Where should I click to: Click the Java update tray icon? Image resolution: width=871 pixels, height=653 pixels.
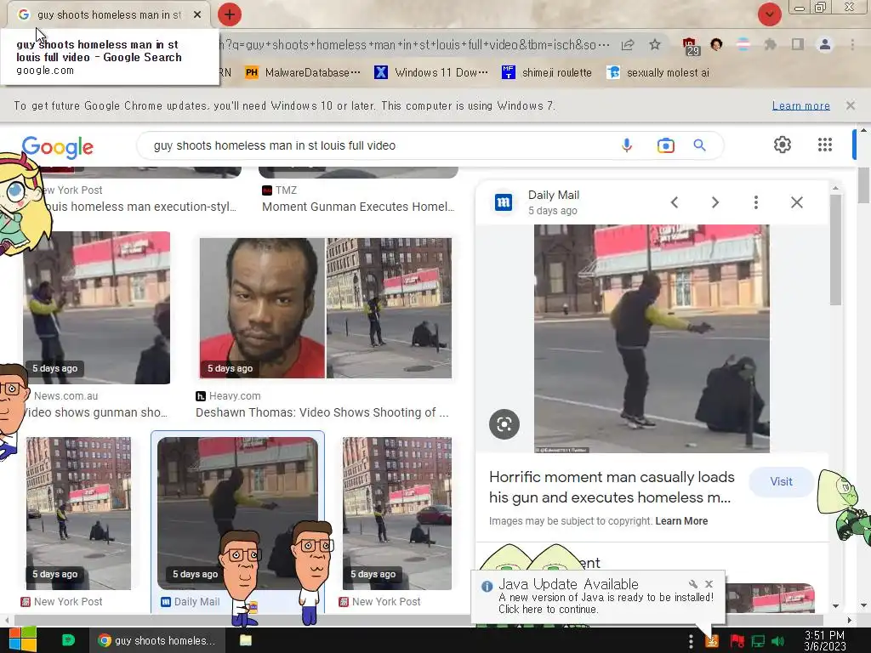[712, 641]
